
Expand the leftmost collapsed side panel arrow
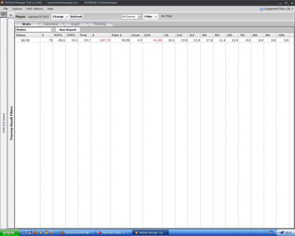(x=3, y=14)
